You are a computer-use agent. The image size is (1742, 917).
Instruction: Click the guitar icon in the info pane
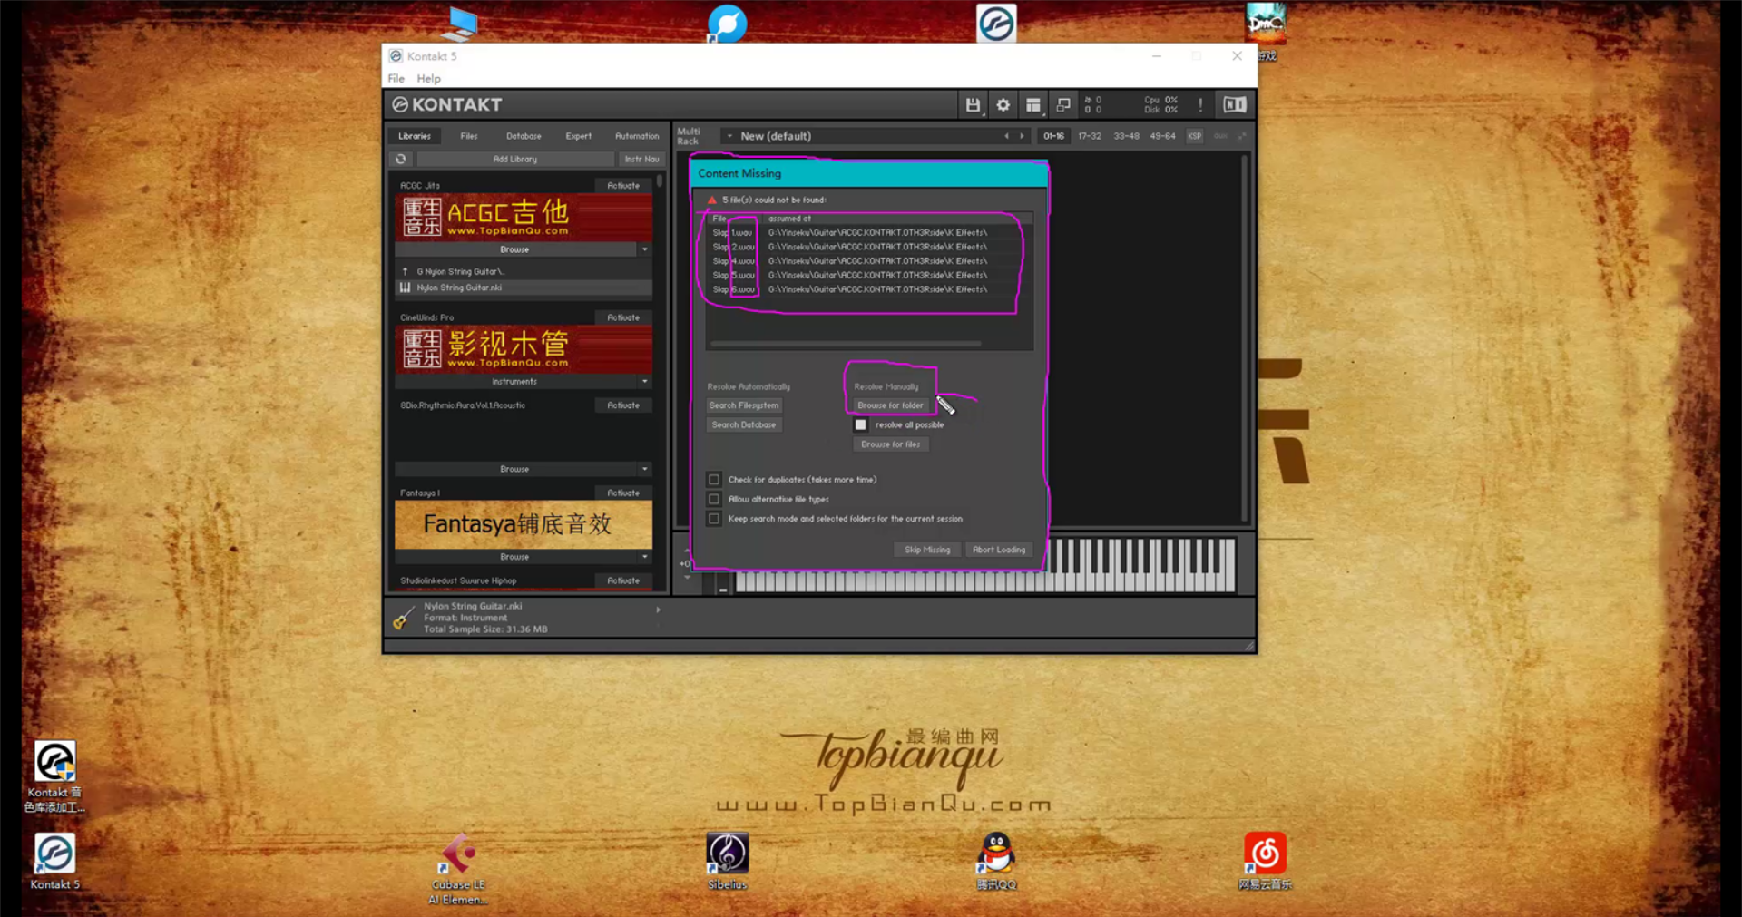[x=403, y=619]
